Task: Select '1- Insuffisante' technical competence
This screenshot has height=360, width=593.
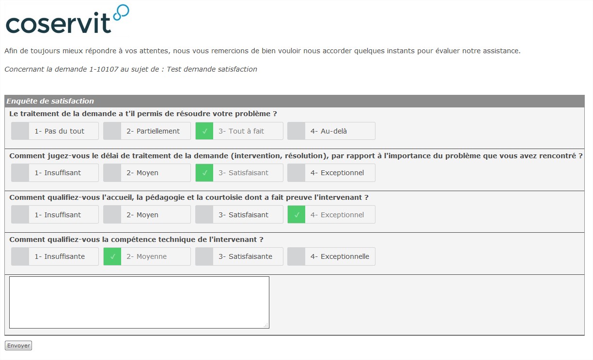Action: coord(55,256)
